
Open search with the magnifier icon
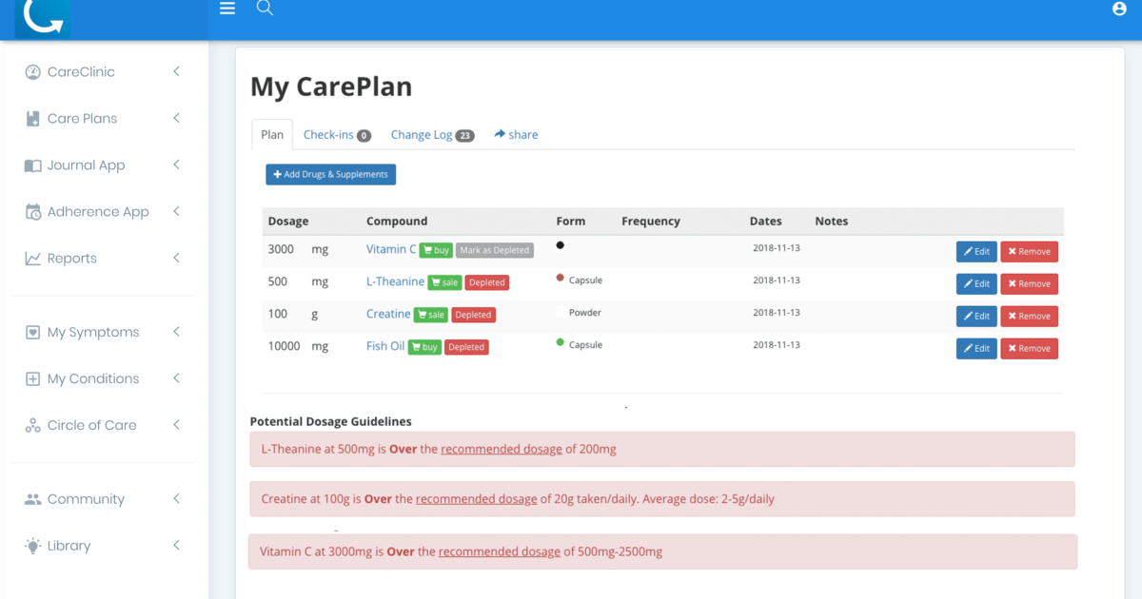click(x=266, y=8)
